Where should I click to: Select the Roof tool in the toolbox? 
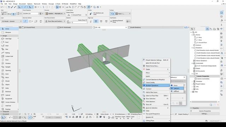click(x=9, y=42)
